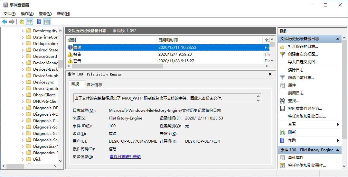
Task: Click the open saved log folder icon
Action: (x=282, y=47)
